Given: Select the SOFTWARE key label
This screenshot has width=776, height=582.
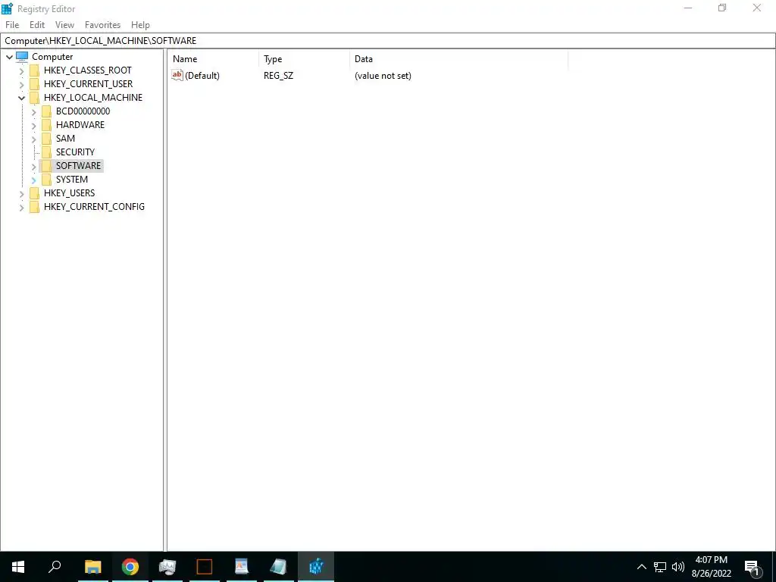Looking at the screenshot, I should (78, 166).
